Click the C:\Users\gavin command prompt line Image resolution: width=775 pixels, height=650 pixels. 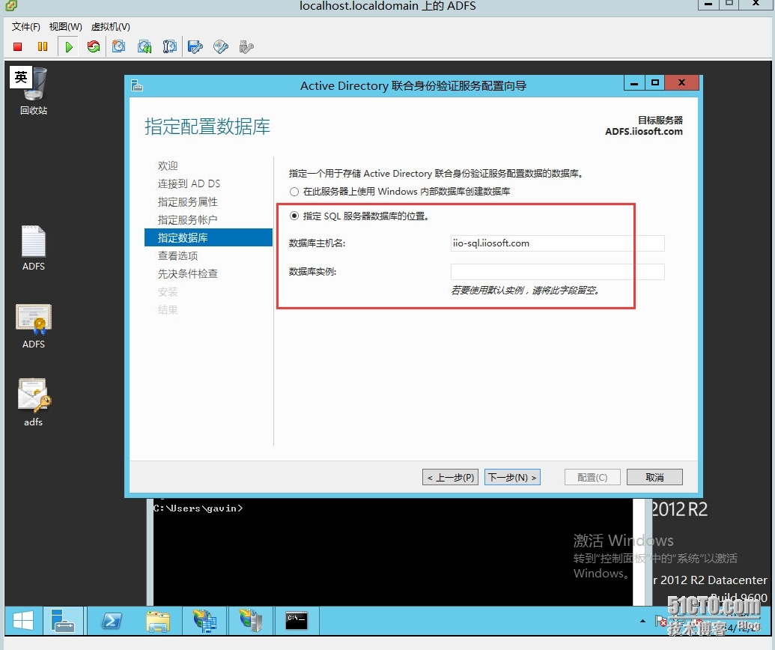(x=198, y=508)
